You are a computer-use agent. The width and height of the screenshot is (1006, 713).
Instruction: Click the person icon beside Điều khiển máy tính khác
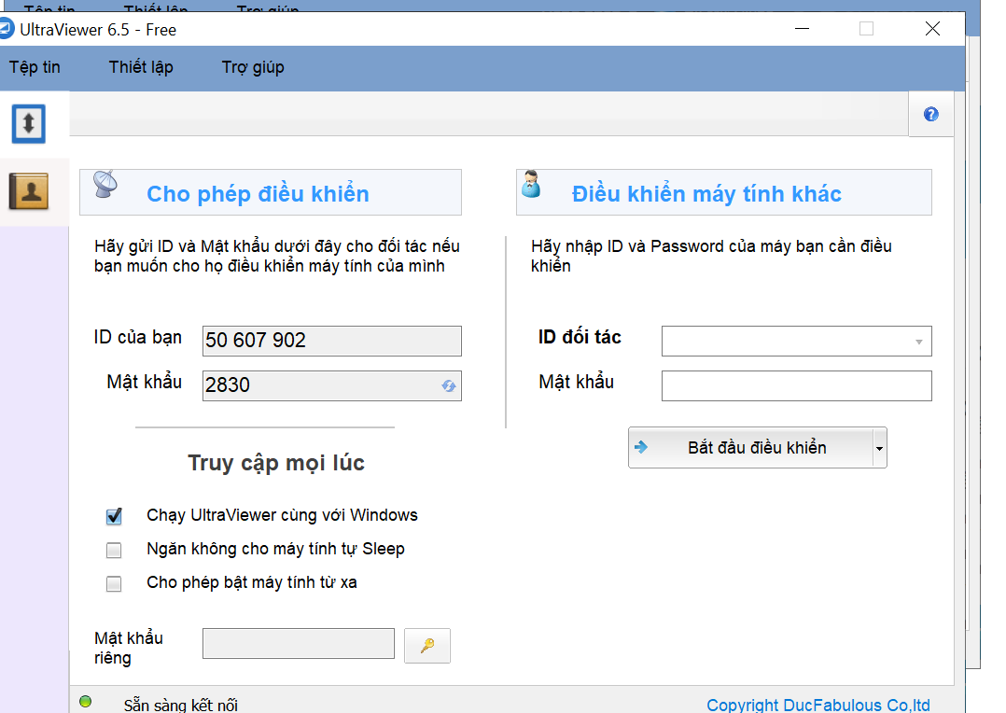532,185
